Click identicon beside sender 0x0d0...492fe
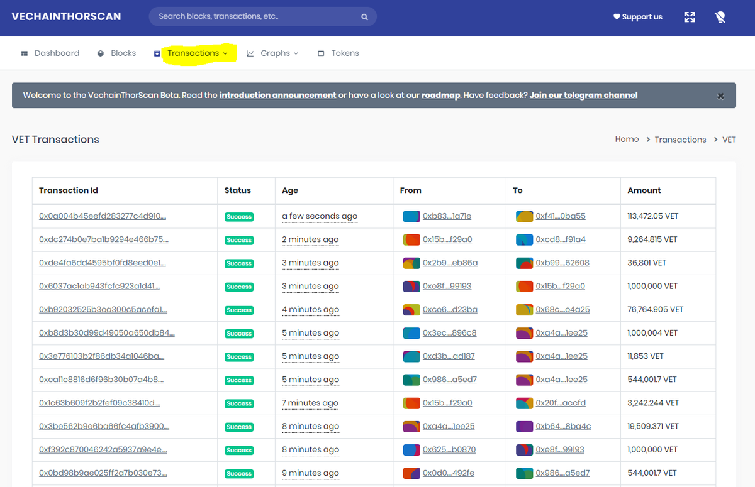The height and width of the screenshot is (487, 755). pos(411,473)
